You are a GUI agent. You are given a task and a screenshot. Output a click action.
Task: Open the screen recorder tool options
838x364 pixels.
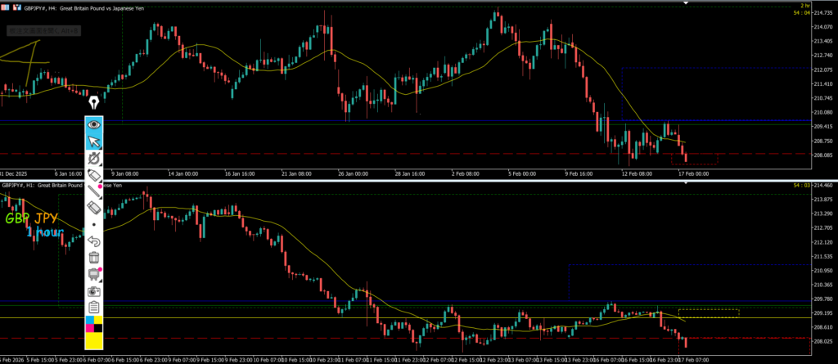click(x=94, y=274)
